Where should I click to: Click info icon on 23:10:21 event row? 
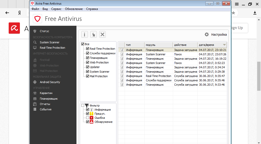(122, 50)
